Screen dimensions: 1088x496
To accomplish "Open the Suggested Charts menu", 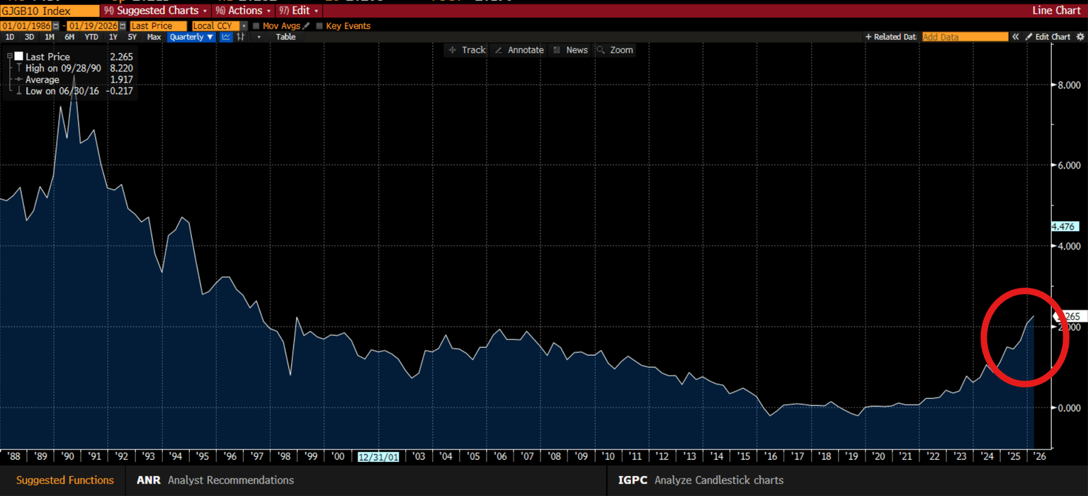I will coord(154,11).
